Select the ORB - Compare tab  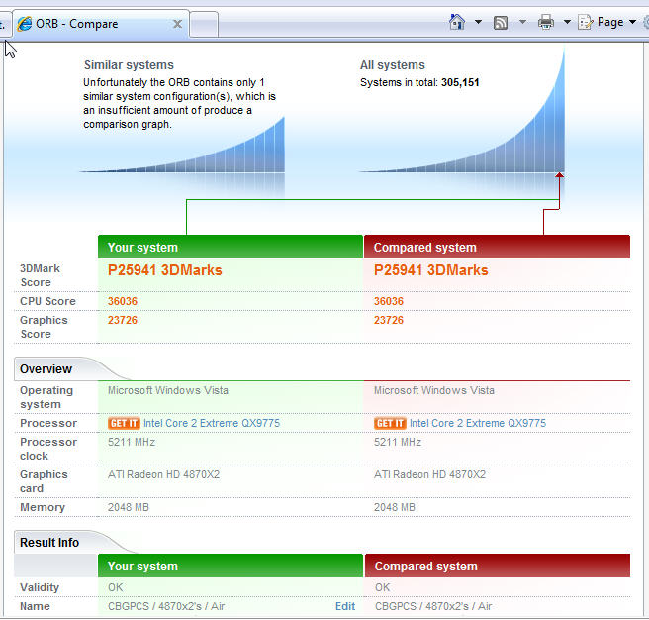coord(101,24)
